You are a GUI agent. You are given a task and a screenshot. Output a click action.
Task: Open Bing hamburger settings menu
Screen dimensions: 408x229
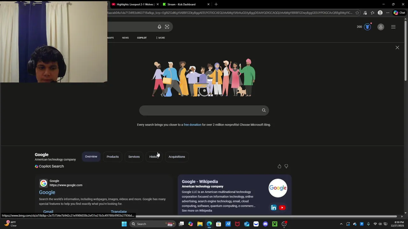click(393, 27)
